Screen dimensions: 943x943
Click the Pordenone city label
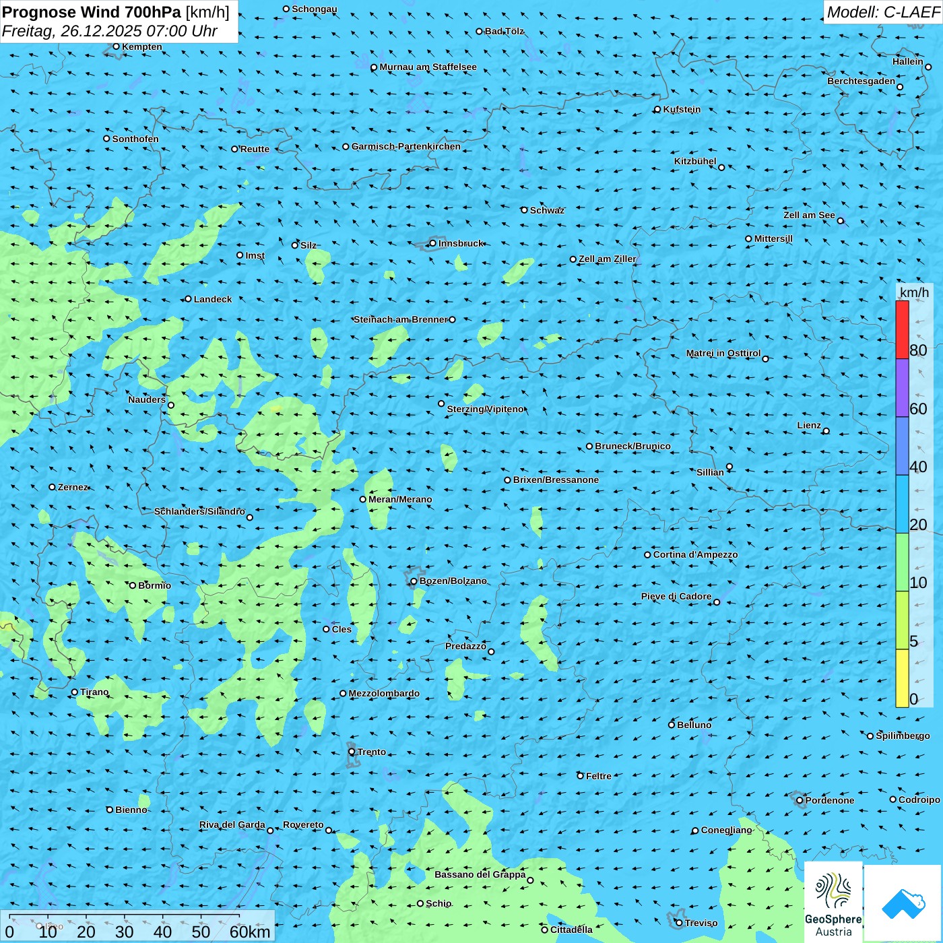[830, 800]
